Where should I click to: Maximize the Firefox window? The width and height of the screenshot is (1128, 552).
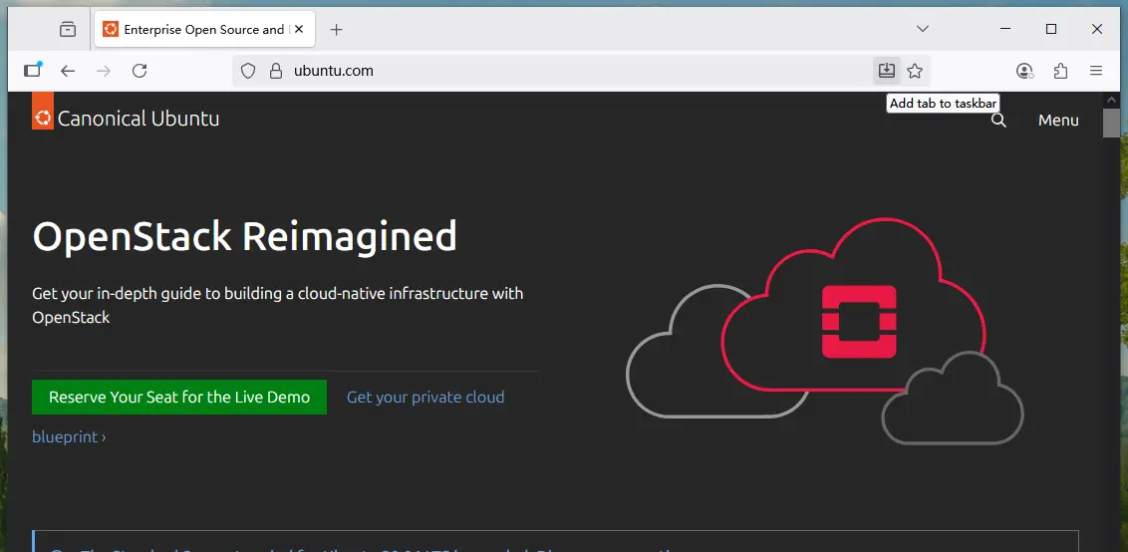pyautogui.click(x=1051, y=29)
